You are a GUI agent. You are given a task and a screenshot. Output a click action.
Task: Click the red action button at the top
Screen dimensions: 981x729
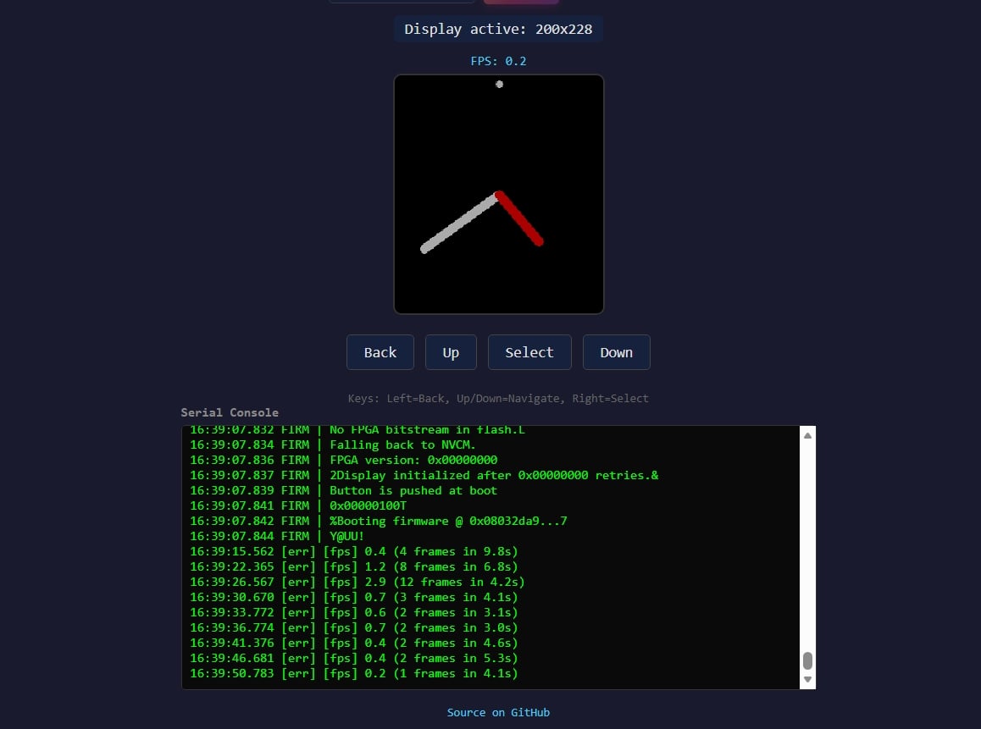520,3
